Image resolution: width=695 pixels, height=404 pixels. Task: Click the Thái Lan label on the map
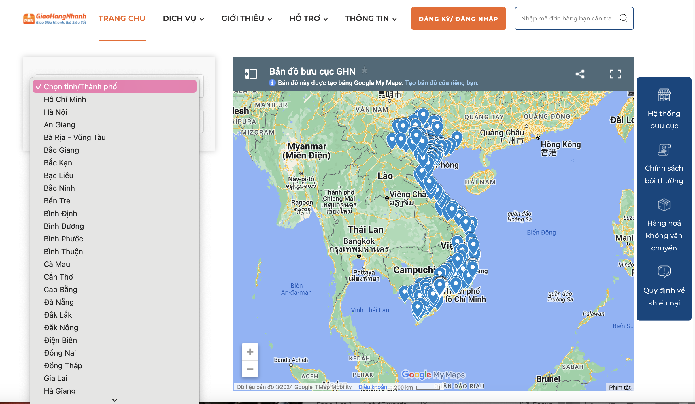pyautogui.click(x=366, y=229)
